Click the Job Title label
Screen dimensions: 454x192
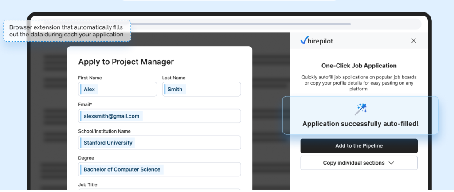click(88, 184)
